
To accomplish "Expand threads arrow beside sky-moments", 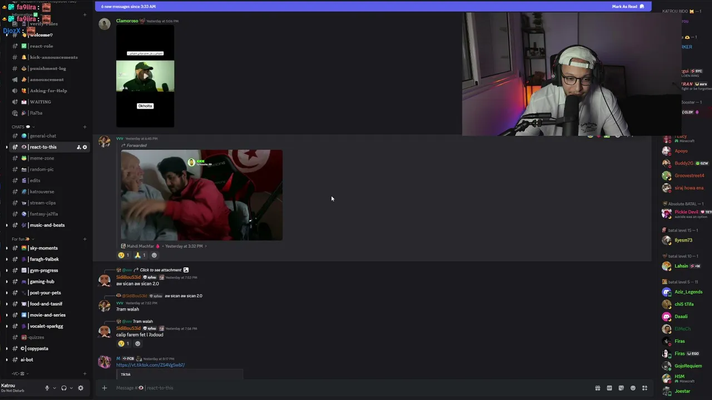I will [7, 248].
